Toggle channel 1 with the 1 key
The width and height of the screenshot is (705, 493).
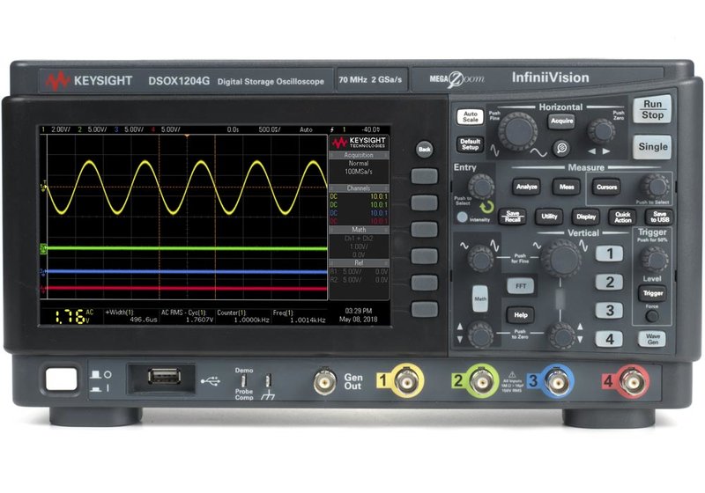[x=609, y=254]
